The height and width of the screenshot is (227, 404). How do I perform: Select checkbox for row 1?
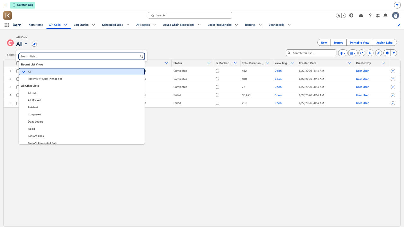pyautogui.click(x=18, y=71)
